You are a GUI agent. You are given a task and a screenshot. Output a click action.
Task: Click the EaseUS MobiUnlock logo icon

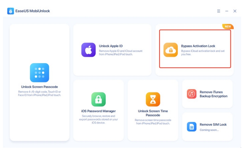10,11
